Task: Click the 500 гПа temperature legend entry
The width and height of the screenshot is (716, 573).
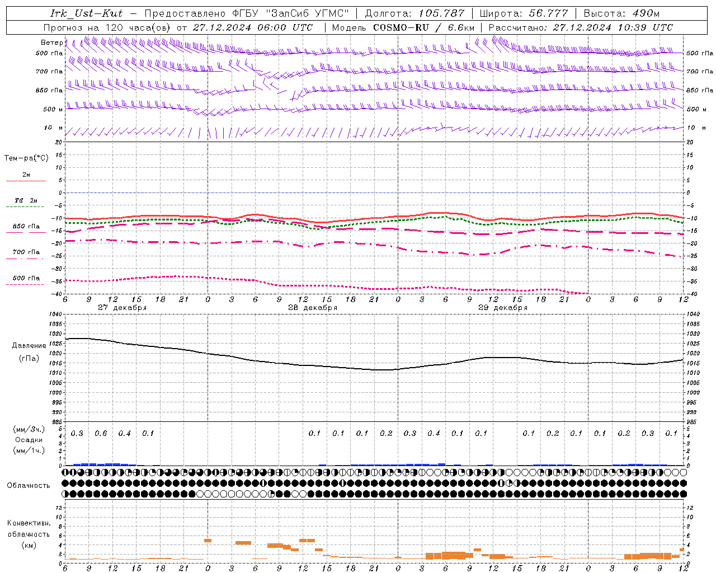Action: [x=26, y=278]
